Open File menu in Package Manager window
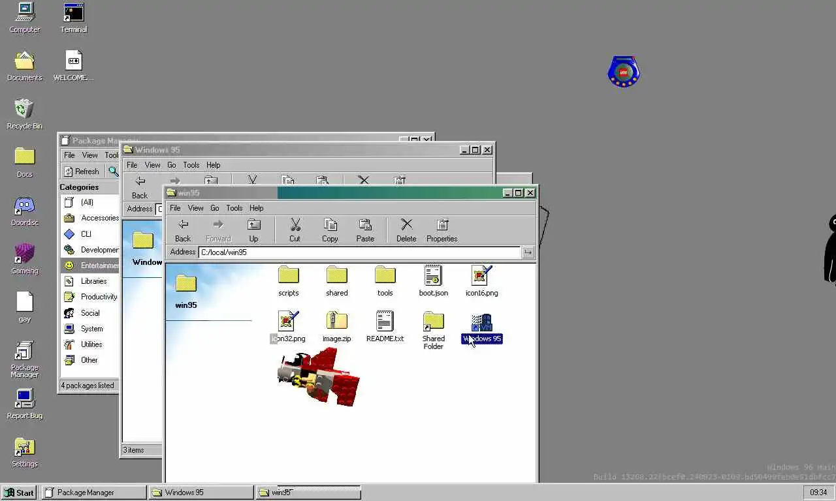Image resolution: width=836 pixels, height=501 pixels. pyautogui.click(x=69, y=155)
